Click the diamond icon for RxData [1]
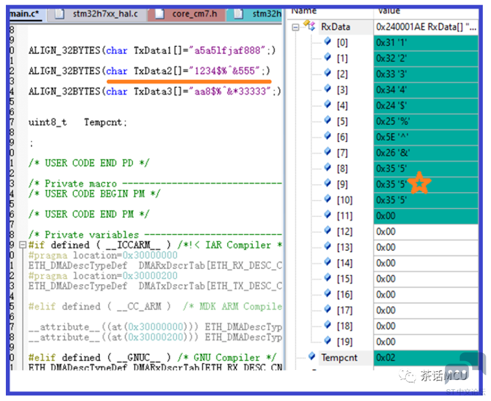Screen dimensions: 491x401 [x=327, y=57]
